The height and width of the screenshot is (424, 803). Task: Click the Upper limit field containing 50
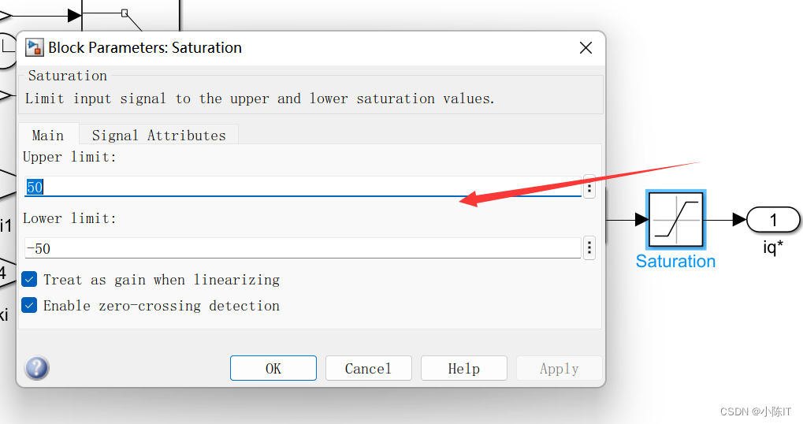[x=303, y=187]
